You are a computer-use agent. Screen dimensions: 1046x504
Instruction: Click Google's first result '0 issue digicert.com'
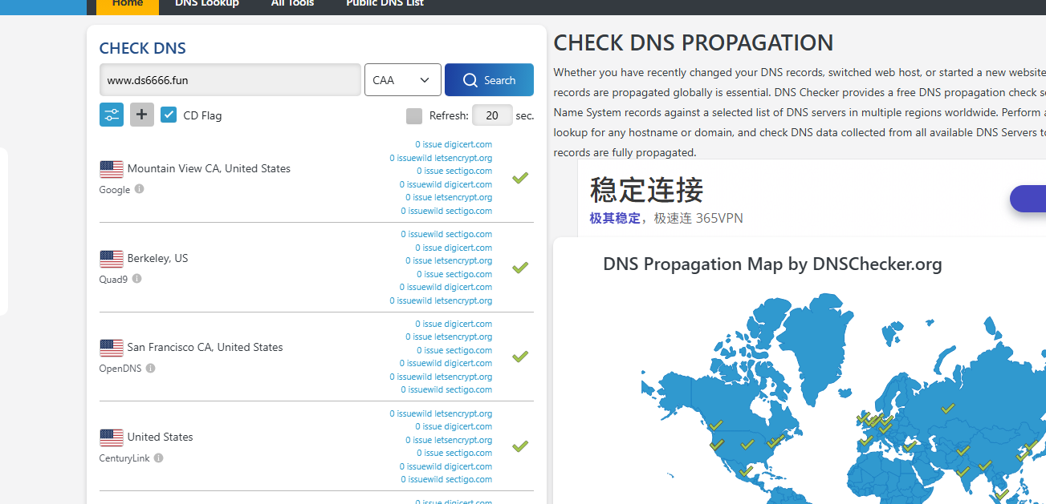click(454, 144)
